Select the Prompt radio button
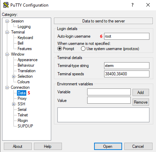The height and width of the screenshot is (152, 156). pos(59,49)
